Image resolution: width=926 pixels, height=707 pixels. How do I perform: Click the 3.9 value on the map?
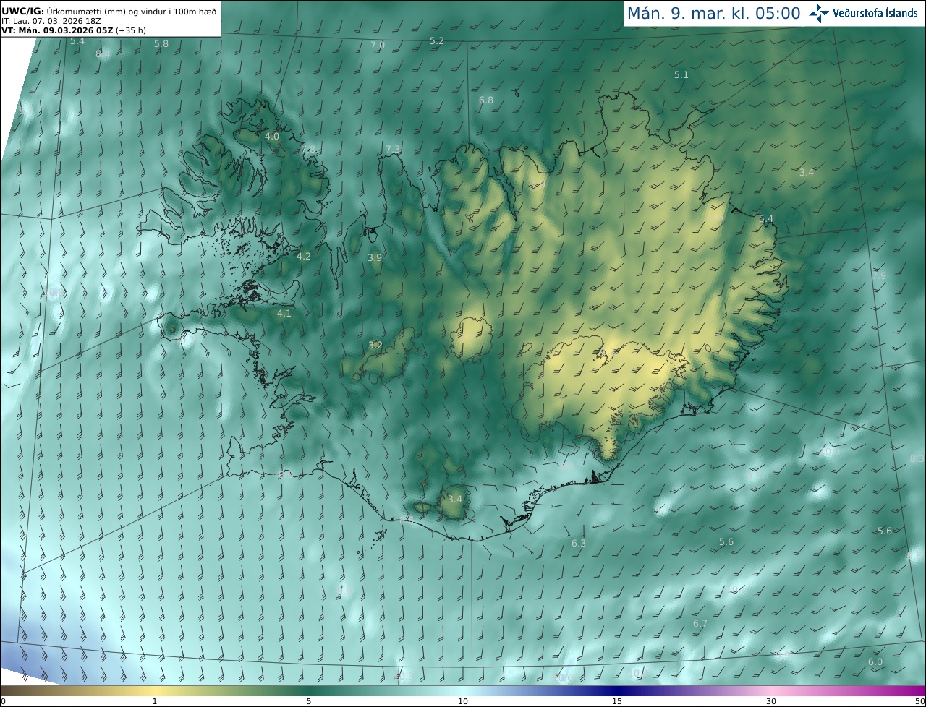(375, 257)
